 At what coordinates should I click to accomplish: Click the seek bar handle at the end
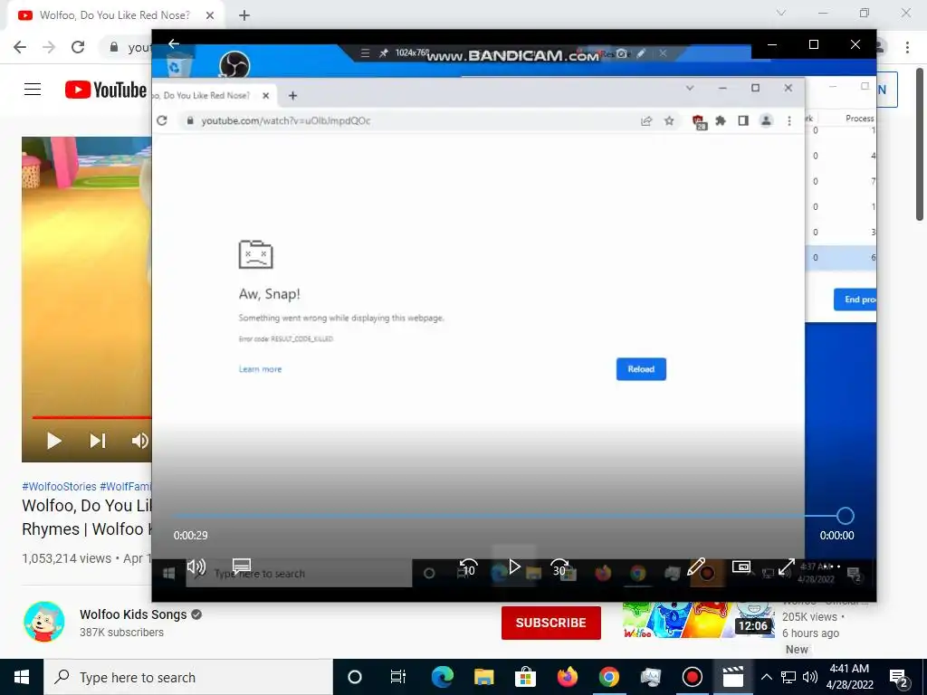click(845, 516)
